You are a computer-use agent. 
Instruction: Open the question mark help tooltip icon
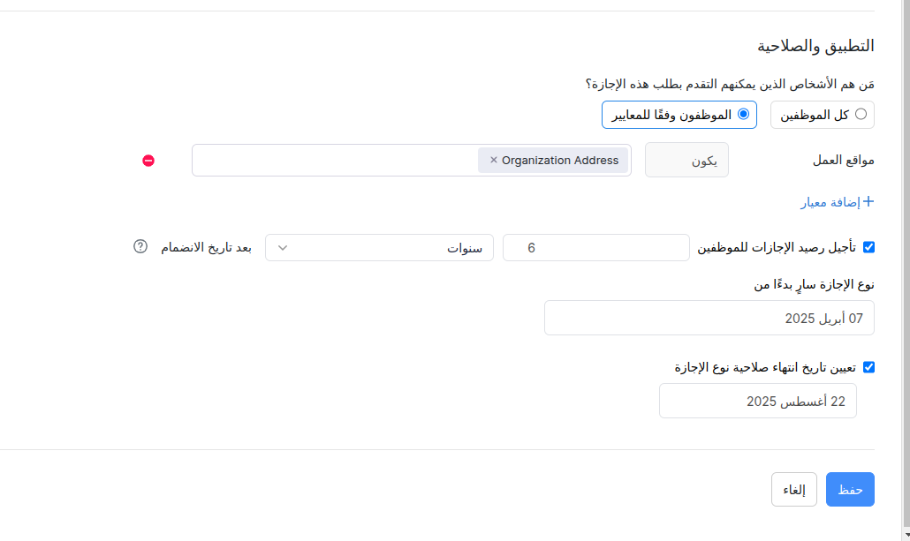pos(140,247)
